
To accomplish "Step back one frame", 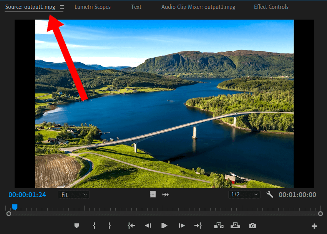I will coord(148,226).
